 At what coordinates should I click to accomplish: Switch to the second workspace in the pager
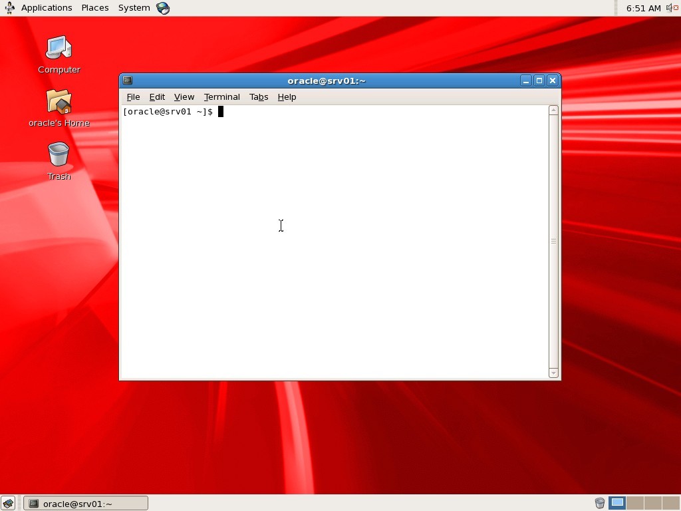pos(635,503)
